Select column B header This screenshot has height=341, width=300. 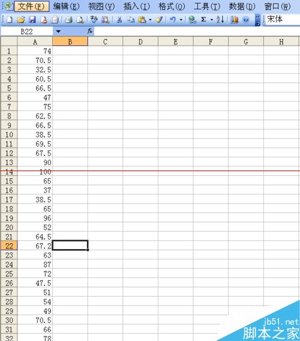click(x=70, y=41)
